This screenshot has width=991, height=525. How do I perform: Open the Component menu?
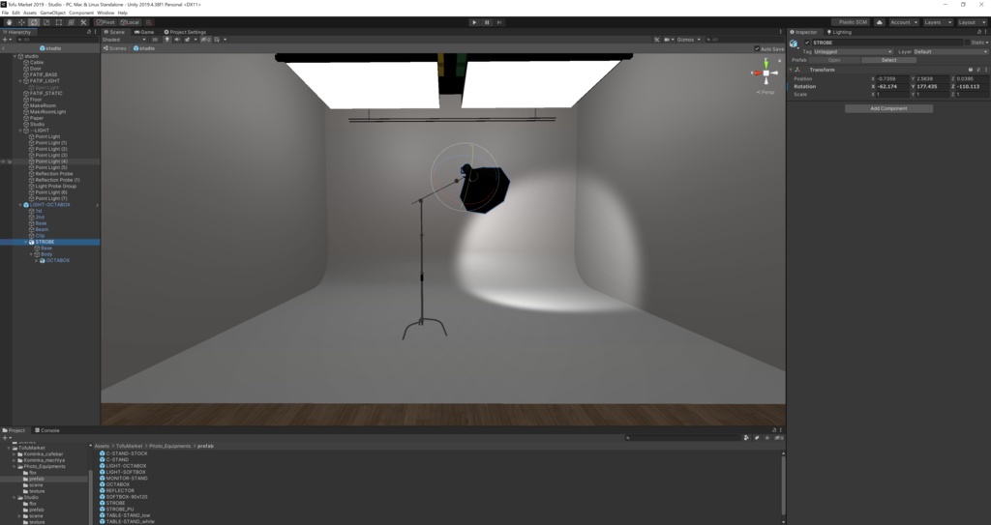coord(81,13)
